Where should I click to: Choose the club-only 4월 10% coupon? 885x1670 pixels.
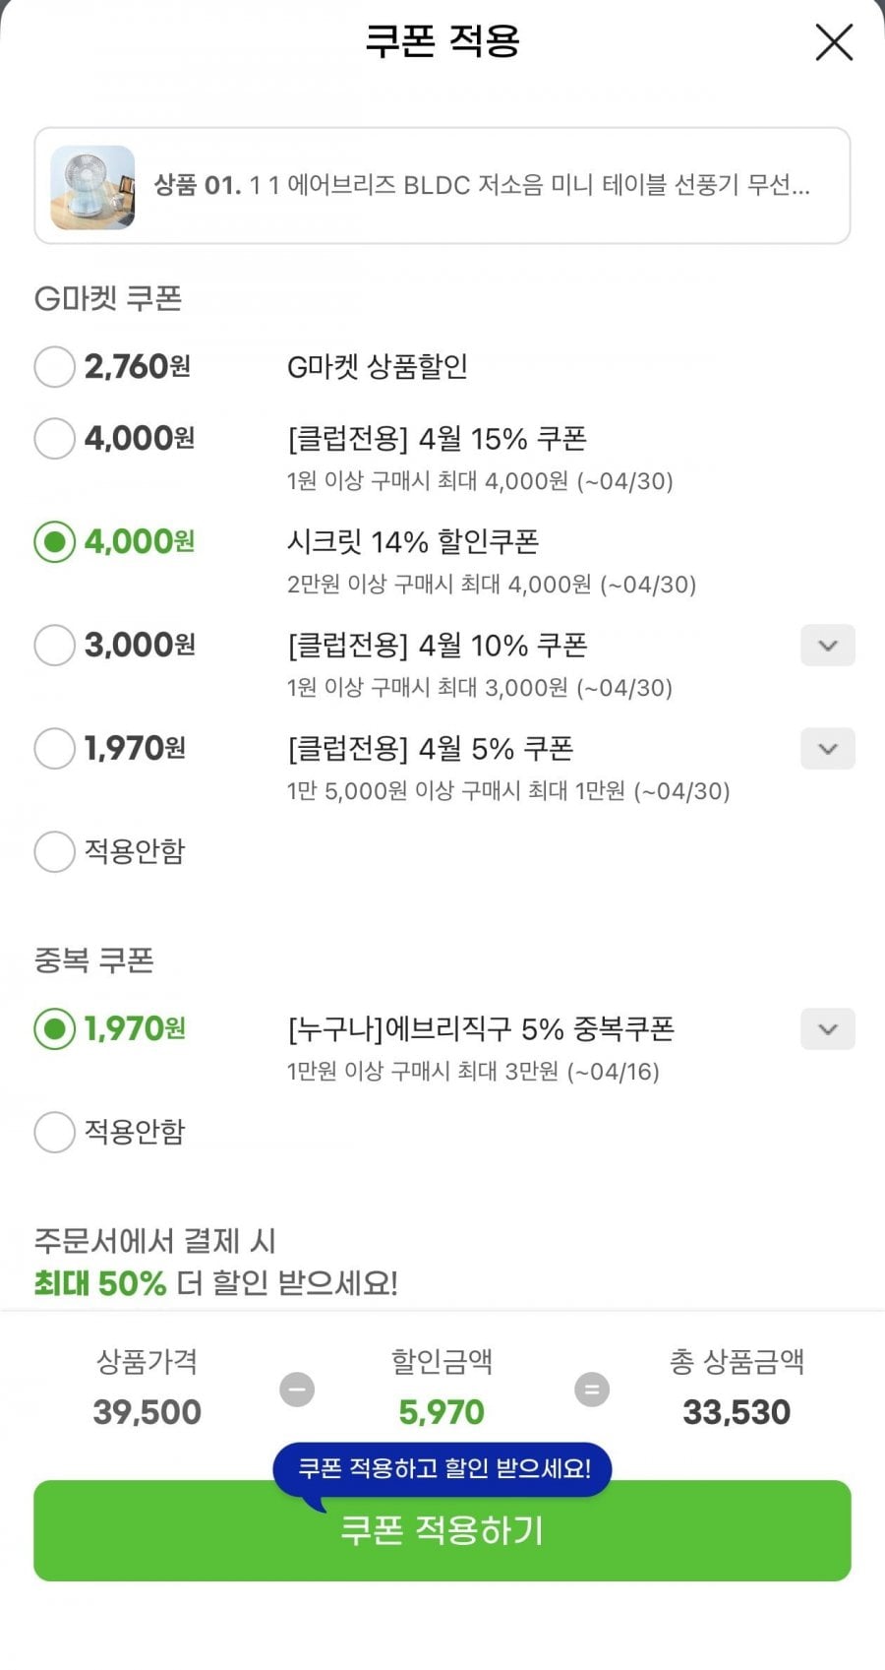click(55, 646)
